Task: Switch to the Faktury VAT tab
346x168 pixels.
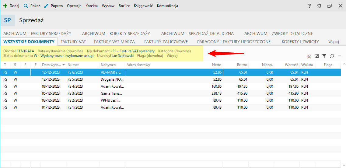Action: (73, 41)
